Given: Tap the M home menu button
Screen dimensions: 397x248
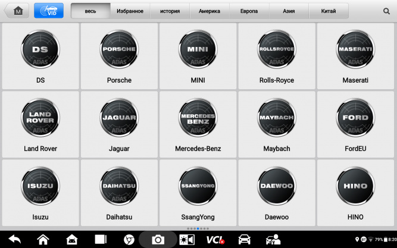Looking at the screenshot, I should 17,11.
